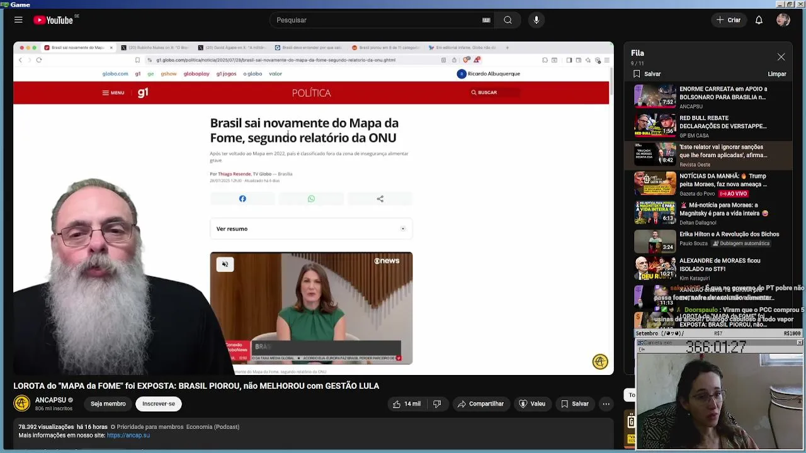
Task: Like the video with 14 mil button
Action: click(x=406, y=404)
